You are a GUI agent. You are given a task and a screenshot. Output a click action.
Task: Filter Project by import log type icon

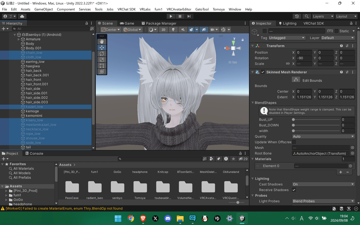click(x=226, y=159)
